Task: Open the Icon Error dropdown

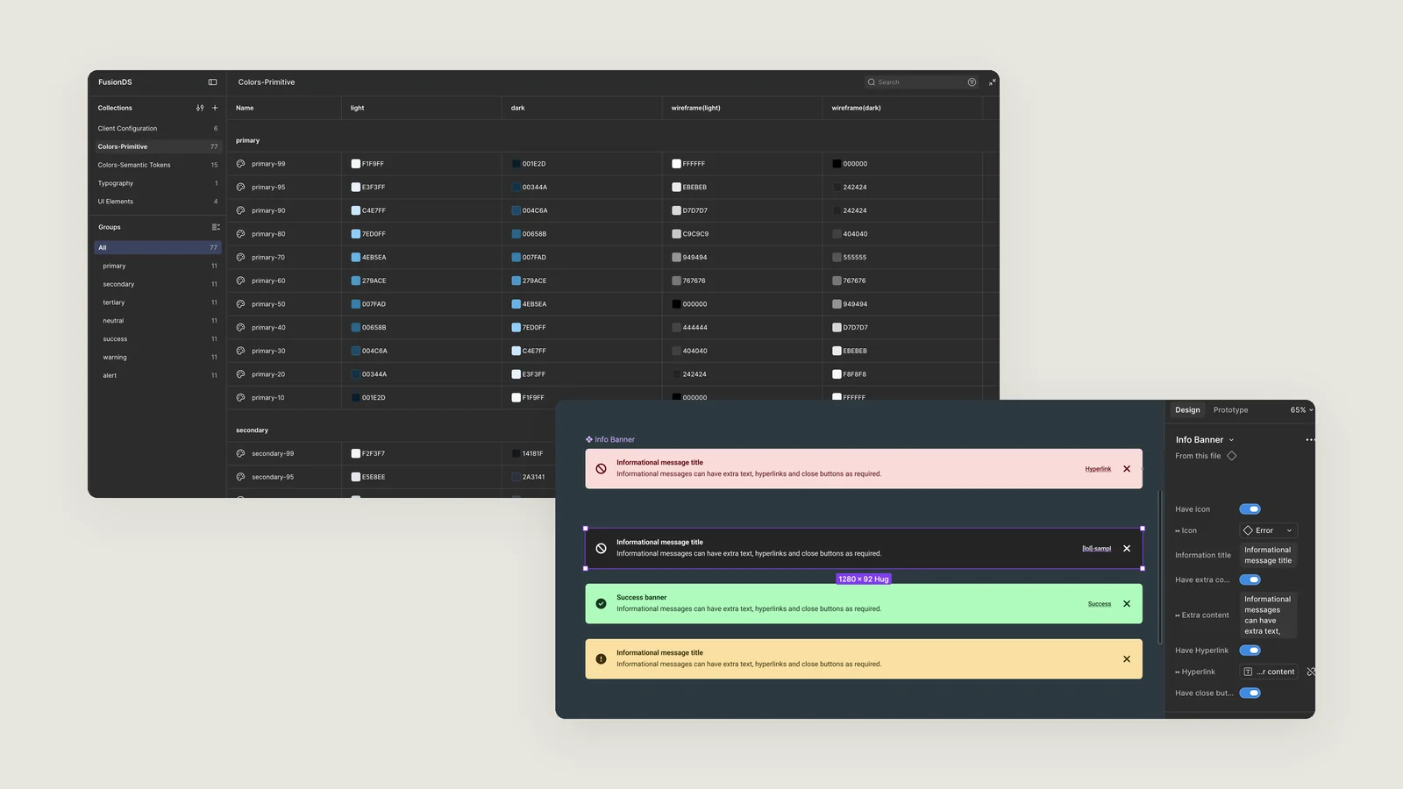Action: pyautogui.click(x=1268, y=530)
